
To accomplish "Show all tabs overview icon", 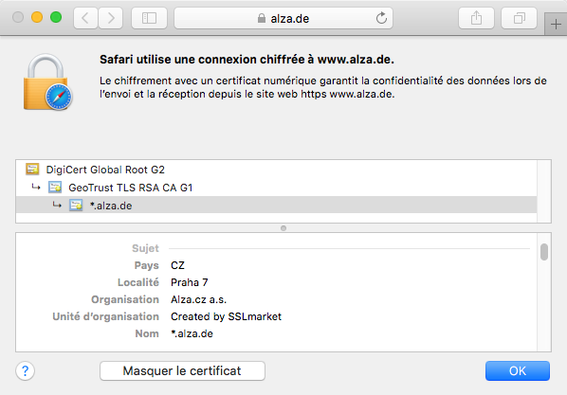I will coord(519,18).
